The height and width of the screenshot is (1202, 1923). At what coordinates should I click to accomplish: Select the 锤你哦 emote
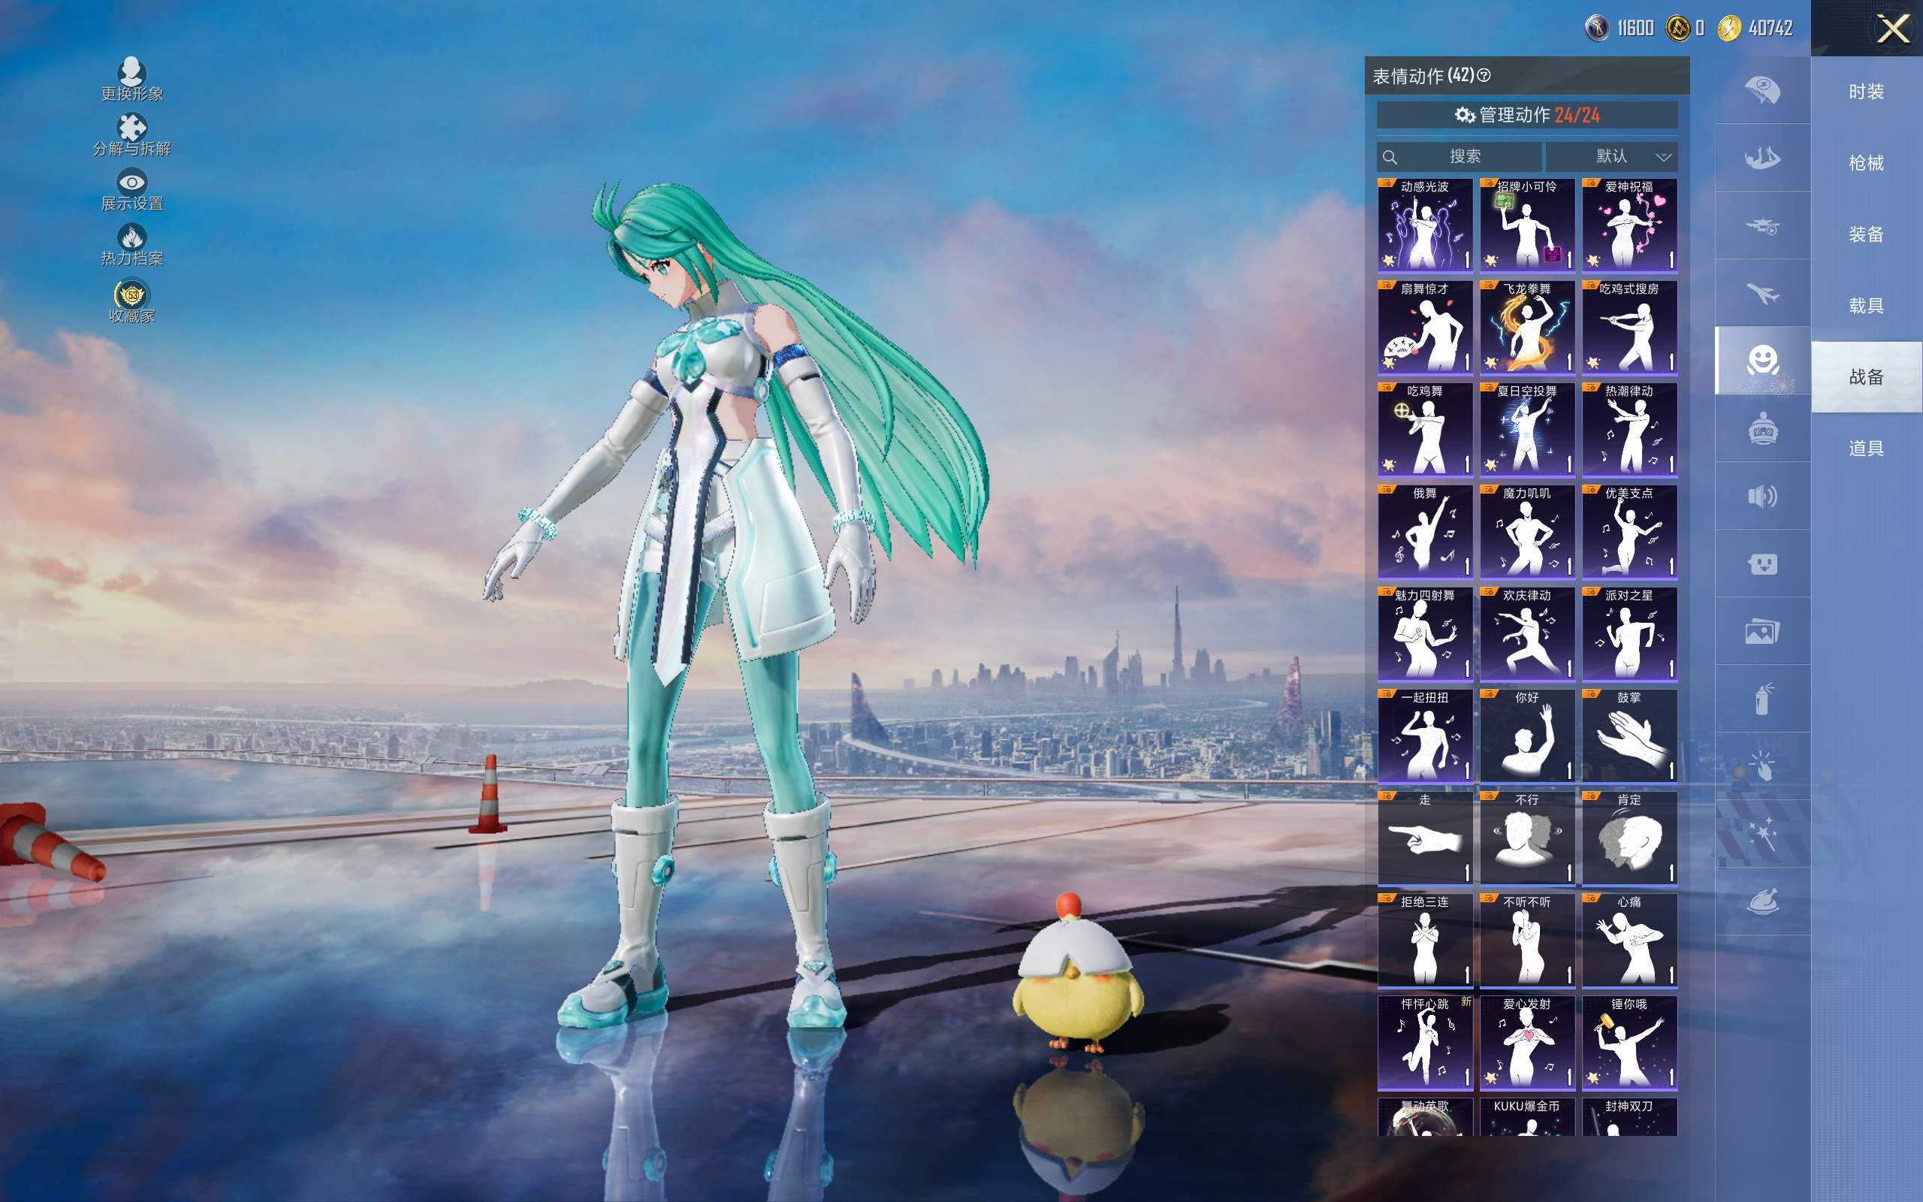click(x=1630, y=1042)
